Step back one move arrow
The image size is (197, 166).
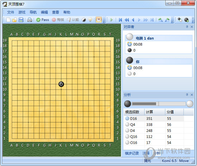133,20
